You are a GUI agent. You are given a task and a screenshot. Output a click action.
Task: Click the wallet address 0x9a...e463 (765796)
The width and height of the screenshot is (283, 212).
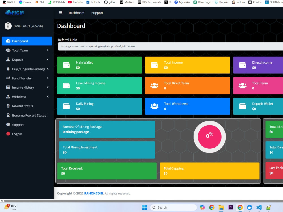tap(28, 26)
